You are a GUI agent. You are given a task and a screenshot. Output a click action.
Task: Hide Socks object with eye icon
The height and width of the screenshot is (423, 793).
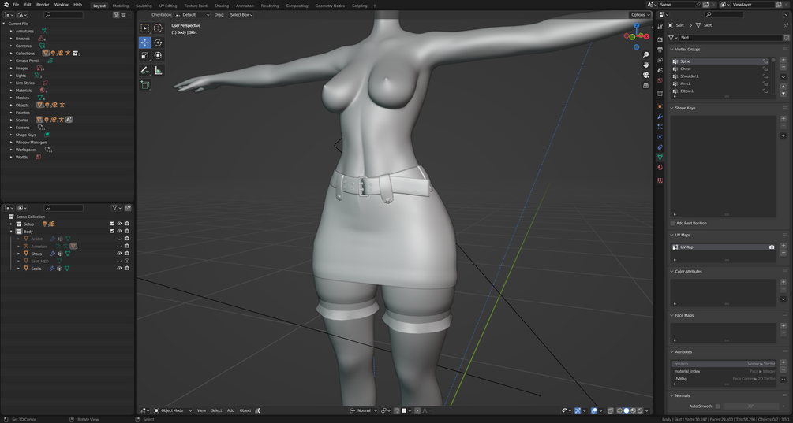120,269
